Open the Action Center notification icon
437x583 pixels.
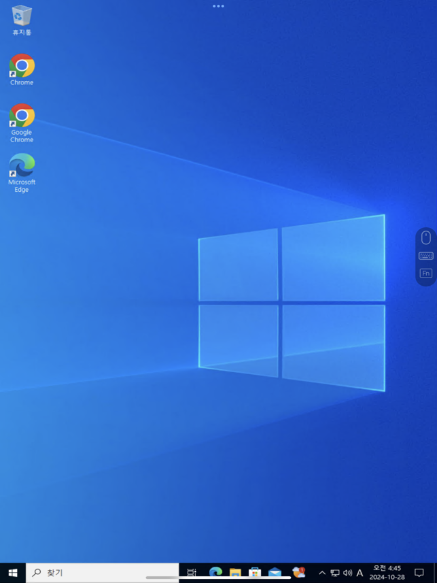point(419,573)
